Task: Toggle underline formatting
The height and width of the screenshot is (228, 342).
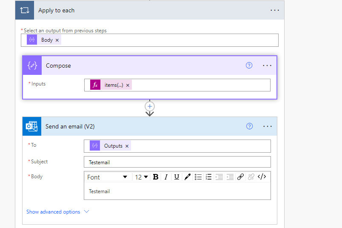Action: 177,177
